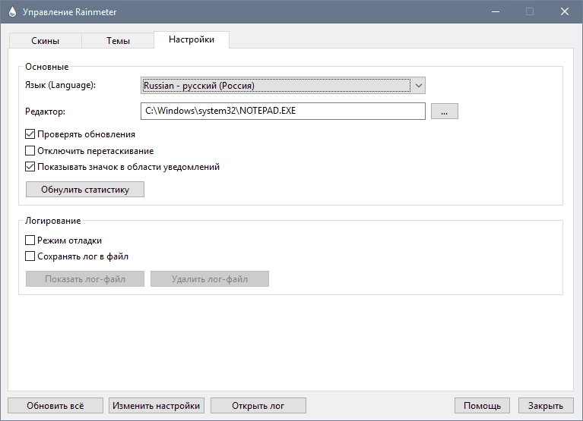Minimize the Управление Rainmeter window
The height and width of the screenshot is (421, 583).
point(496,12)
